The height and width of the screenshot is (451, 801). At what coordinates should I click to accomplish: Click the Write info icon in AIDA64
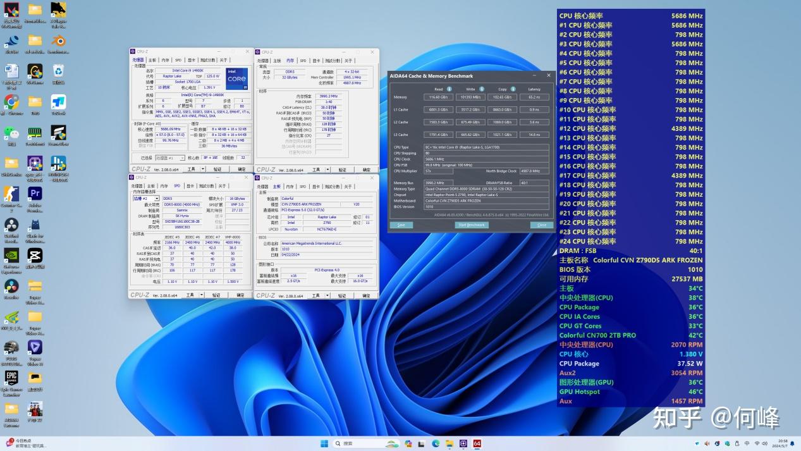pyautogui.click(x=482, y=89)
